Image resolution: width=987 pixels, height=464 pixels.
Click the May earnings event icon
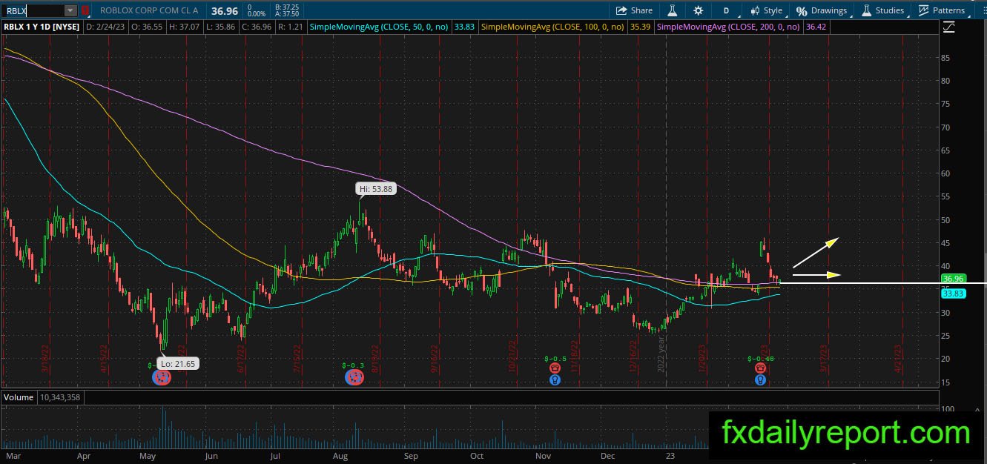pos(161,378)
